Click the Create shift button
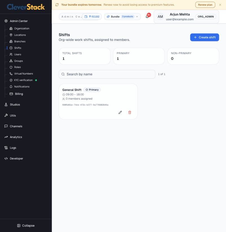Image resolution: width=226 pixels, height=232 pixels. point(205,37)
